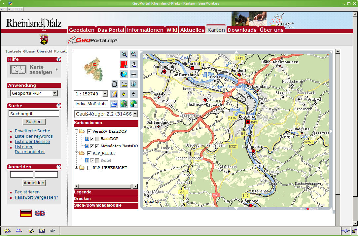Screen dimensions: 358x236
Task: Uncheck the VermKV BasisDOP layer group
Action: coord(89,131)
